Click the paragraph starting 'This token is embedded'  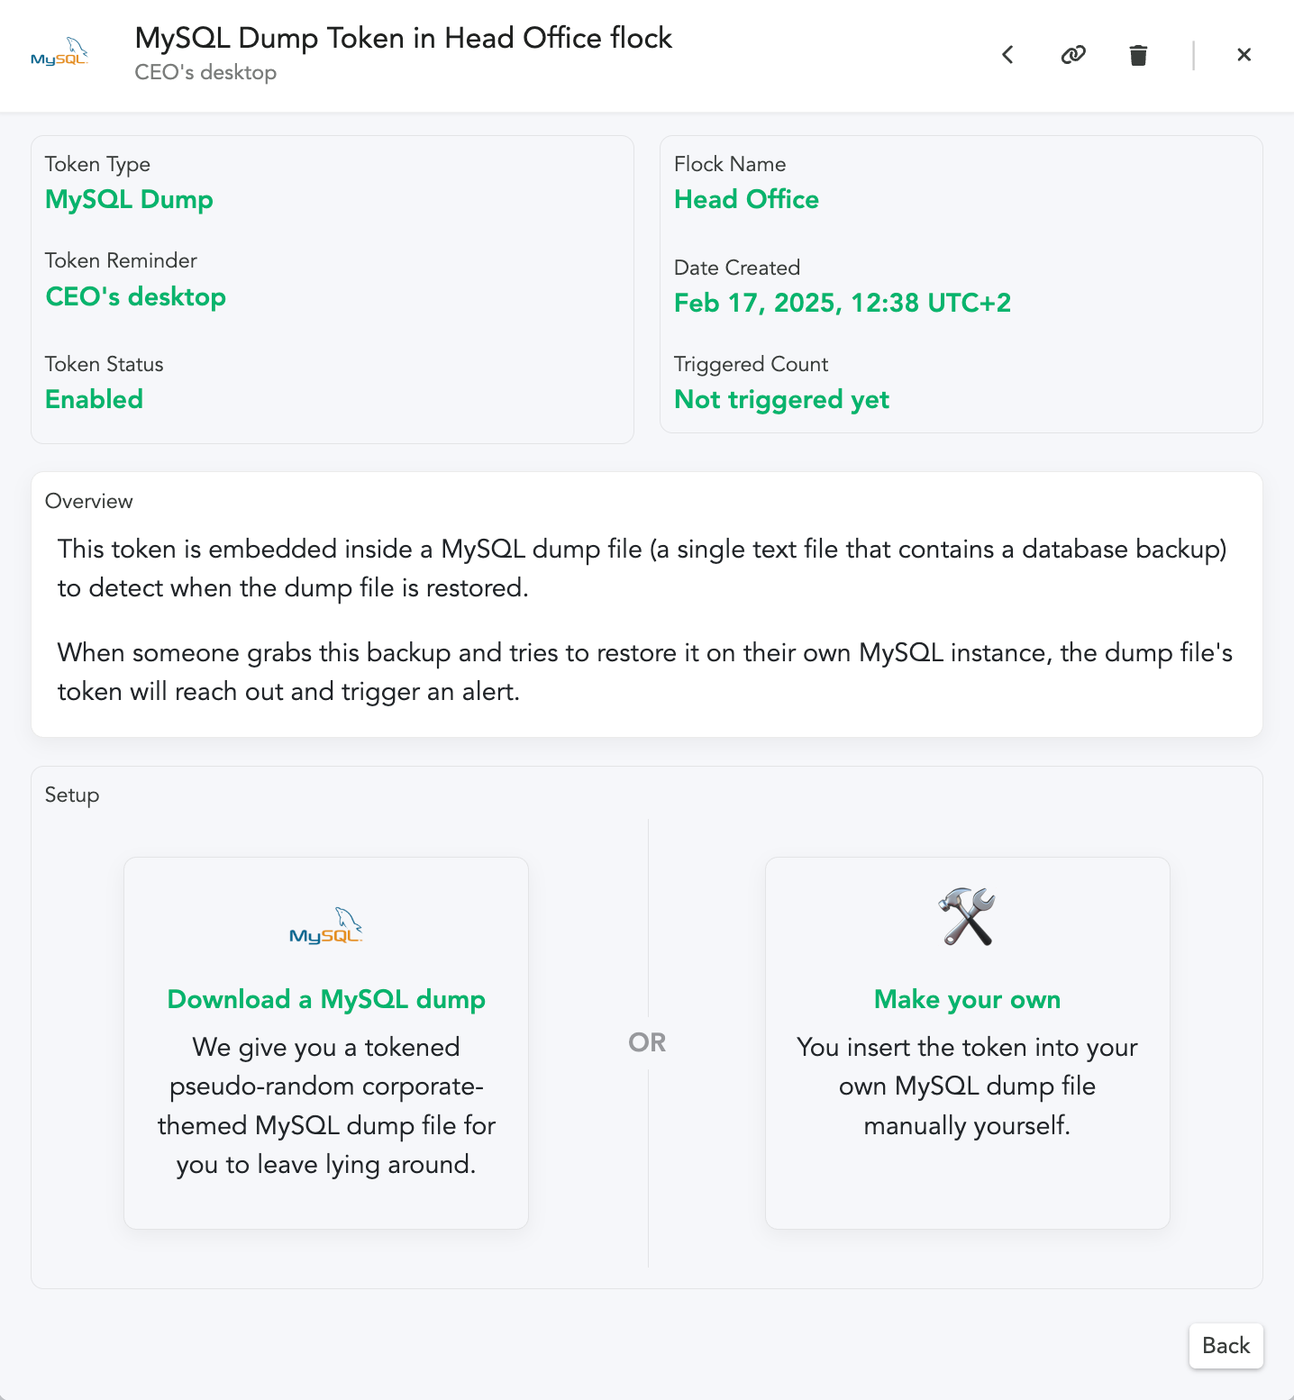(x=642, y=568)
